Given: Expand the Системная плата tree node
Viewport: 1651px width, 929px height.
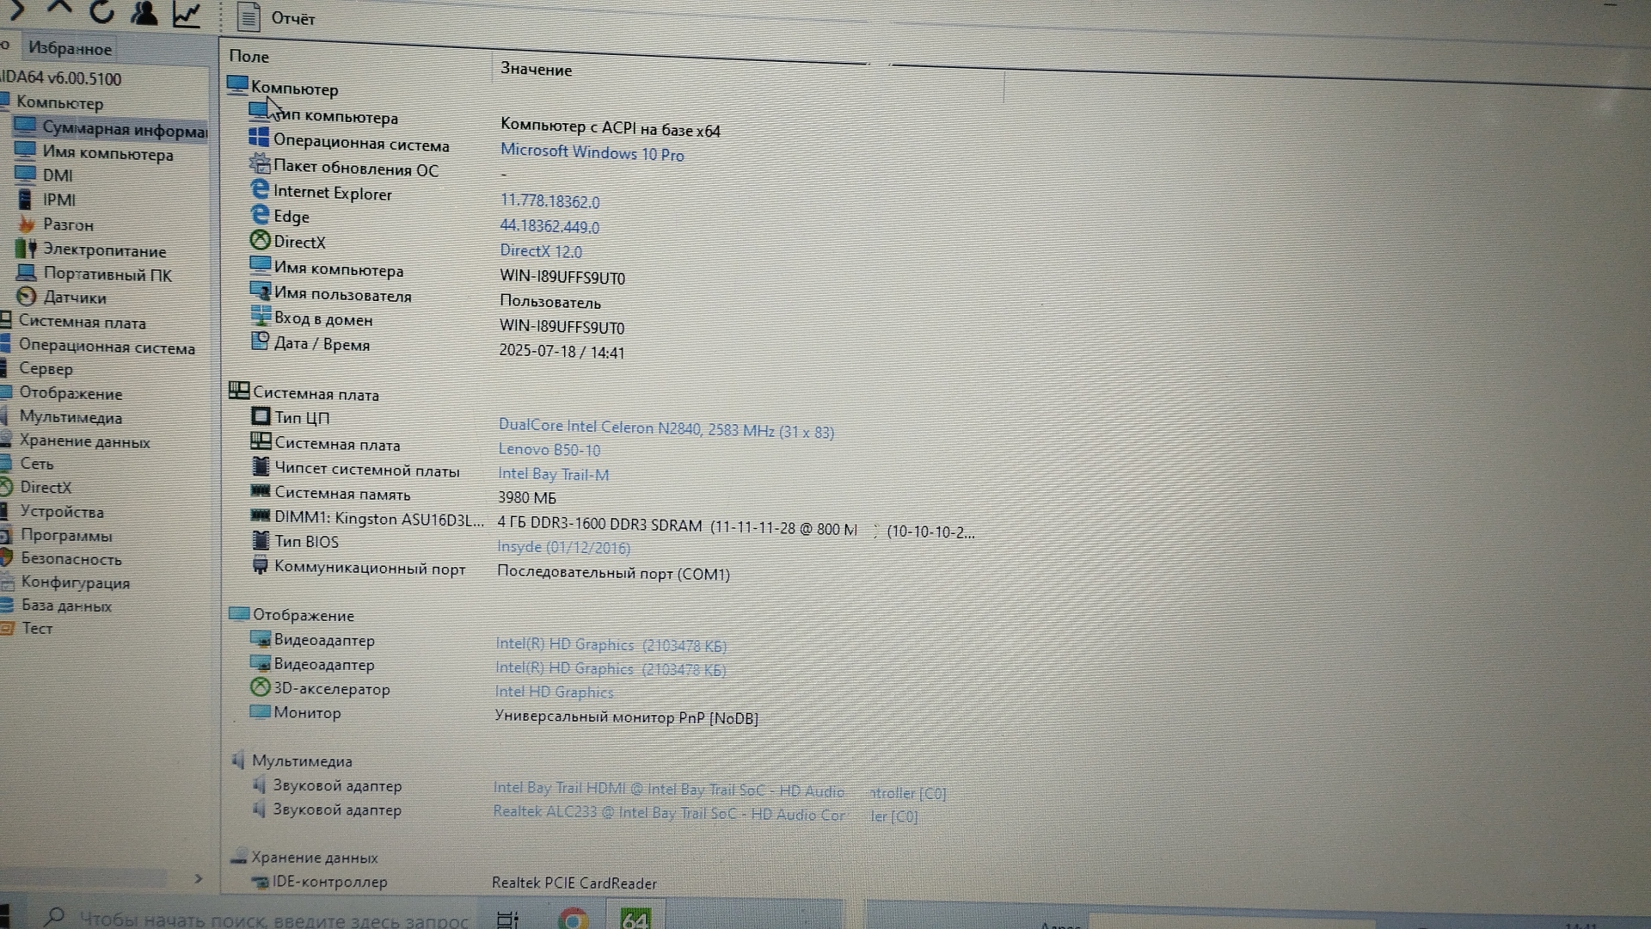Looking at the screenshot, I should point(82,323).
